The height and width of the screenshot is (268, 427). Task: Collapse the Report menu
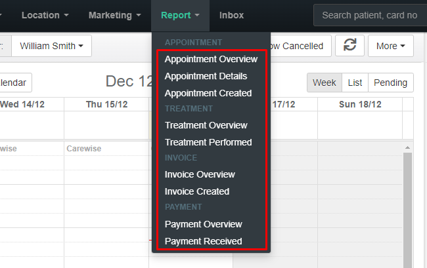point(180,15)
